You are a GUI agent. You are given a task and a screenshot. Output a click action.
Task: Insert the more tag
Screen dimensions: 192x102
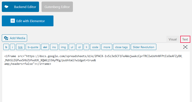pyautogui.click(x=107, y=47)
